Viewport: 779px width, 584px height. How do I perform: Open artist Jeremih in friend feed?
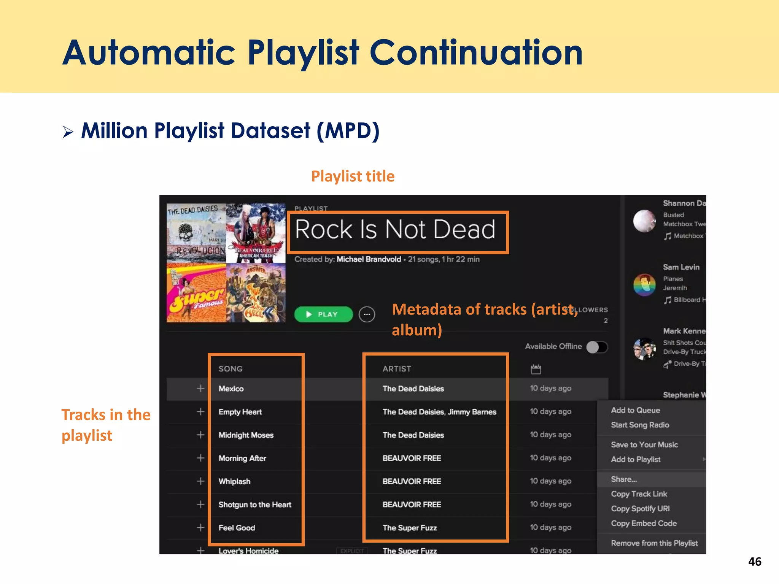tap(675, 288)
